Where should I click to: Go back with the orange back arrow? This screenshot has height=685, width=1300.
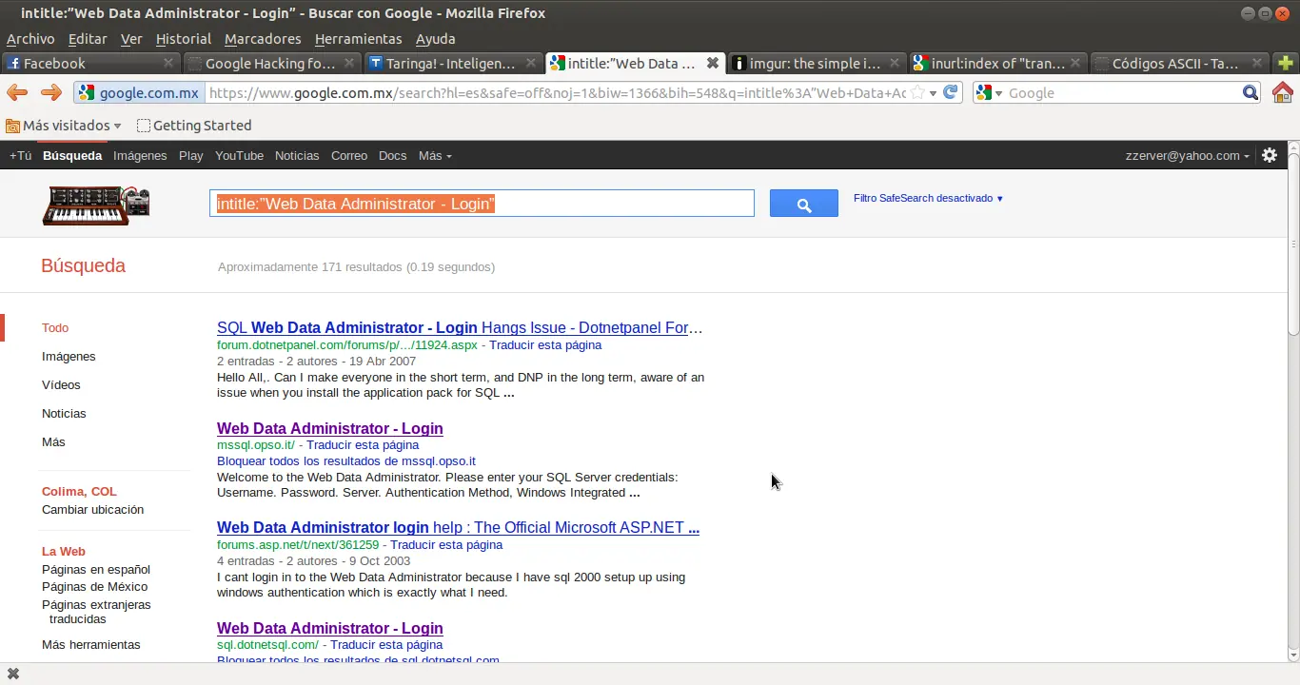pyautogui.click(x=17, y=92)
